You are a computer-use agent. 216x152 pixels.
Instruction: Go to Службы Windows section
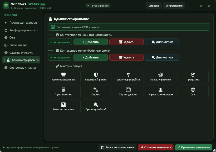pyautogui.click(x=21, y=53)
